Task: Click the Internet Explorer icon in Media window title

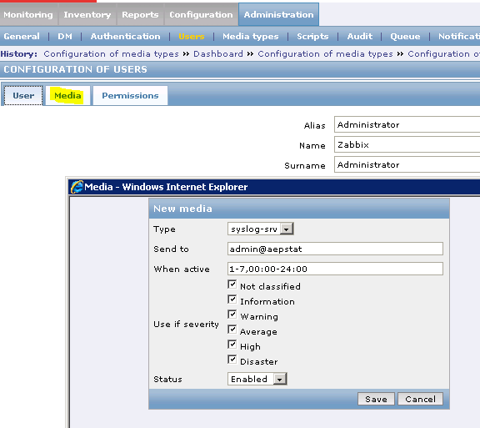Action: tap(77, 187)
